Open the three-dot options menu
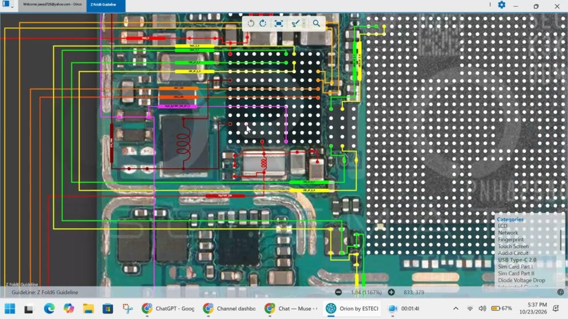568x319 pixels. pos(490,4)
